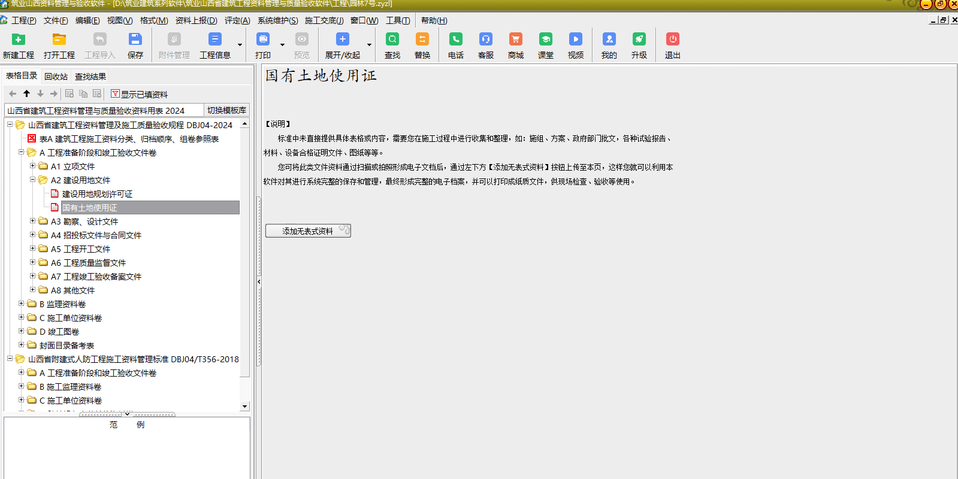The width and height of the screenshot is (958, 479).
Task: Open a project with 打开工程
Action: point(59,40)
